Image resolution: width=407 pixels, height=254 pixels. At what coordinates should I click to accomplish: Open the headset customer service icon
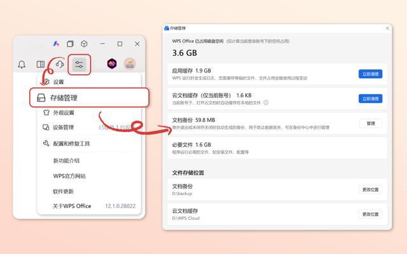click(60, 64)
